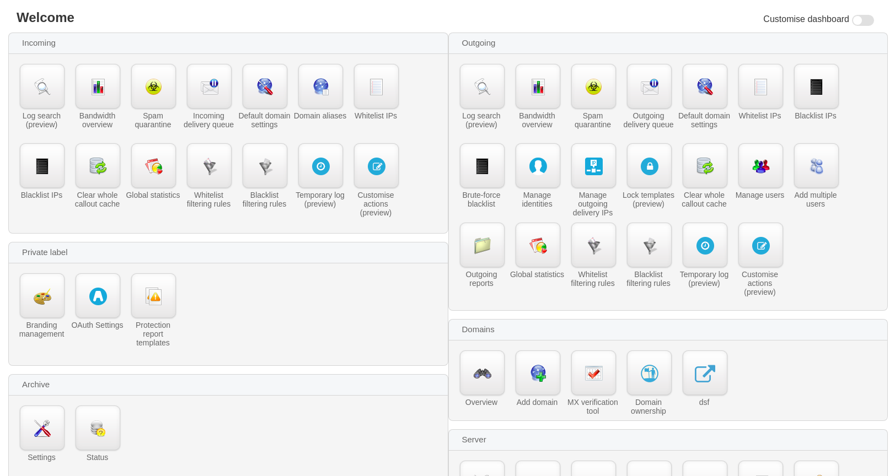The width and height of the screenshot is (895, 476).
Task: Open Incoming delivery queue
Action: (x=209, y=86)
